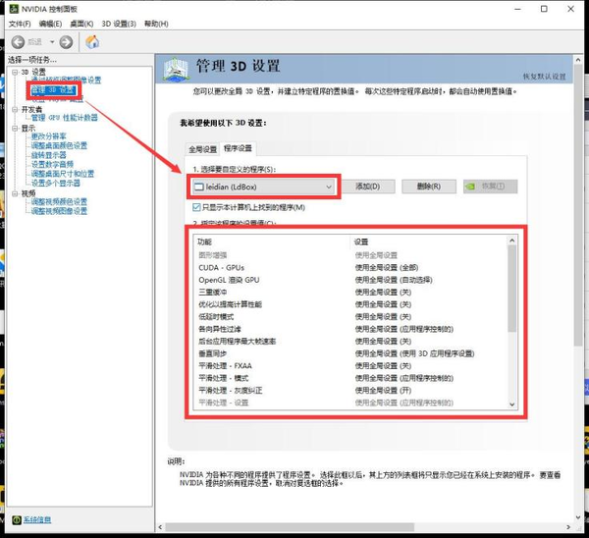Toggle 只显示本计算机上找到的程序 checkbox
This screenshot has height=538, width=589.
196,207
